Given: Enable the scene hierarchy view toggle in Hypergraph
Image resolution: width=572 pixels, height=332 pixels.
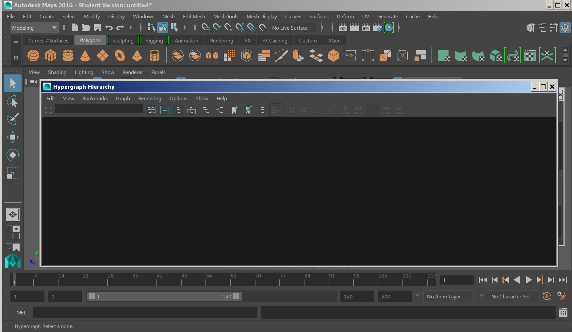Looking at the screenshot, I should 151,110.
